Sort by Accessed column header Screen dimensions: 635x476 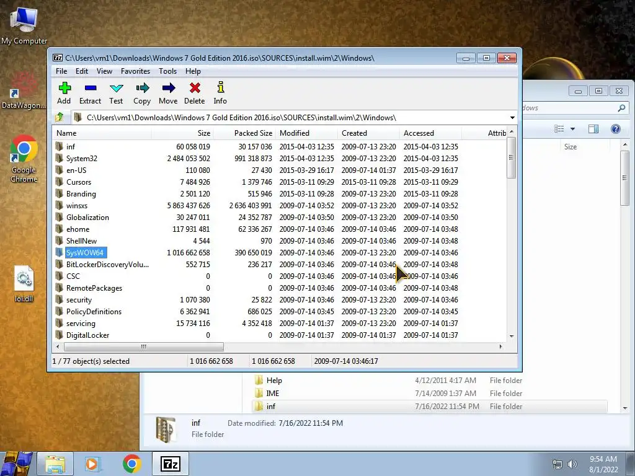point(430,133)
